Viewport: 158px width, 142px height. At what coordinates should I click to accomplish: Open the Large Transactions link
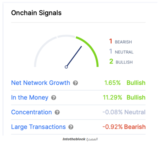[x=39, y=127]
